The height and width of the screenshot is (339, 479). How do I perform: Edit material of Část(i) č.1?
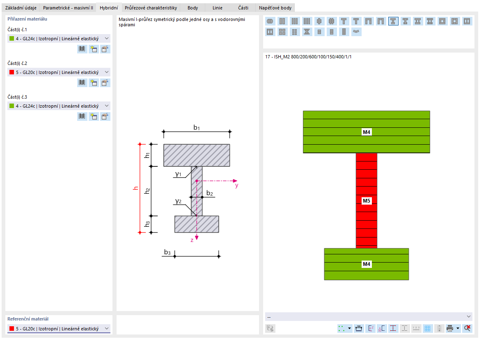tap(105, 49)
